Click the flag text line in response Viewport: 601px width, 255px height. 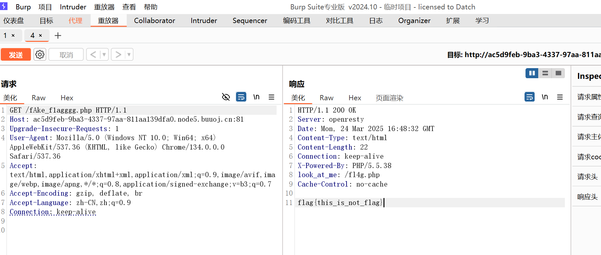340,203
